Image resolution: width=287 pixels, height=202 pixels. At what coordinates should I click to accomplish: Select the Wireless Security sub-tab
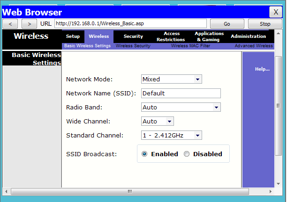tap(133, 46)
